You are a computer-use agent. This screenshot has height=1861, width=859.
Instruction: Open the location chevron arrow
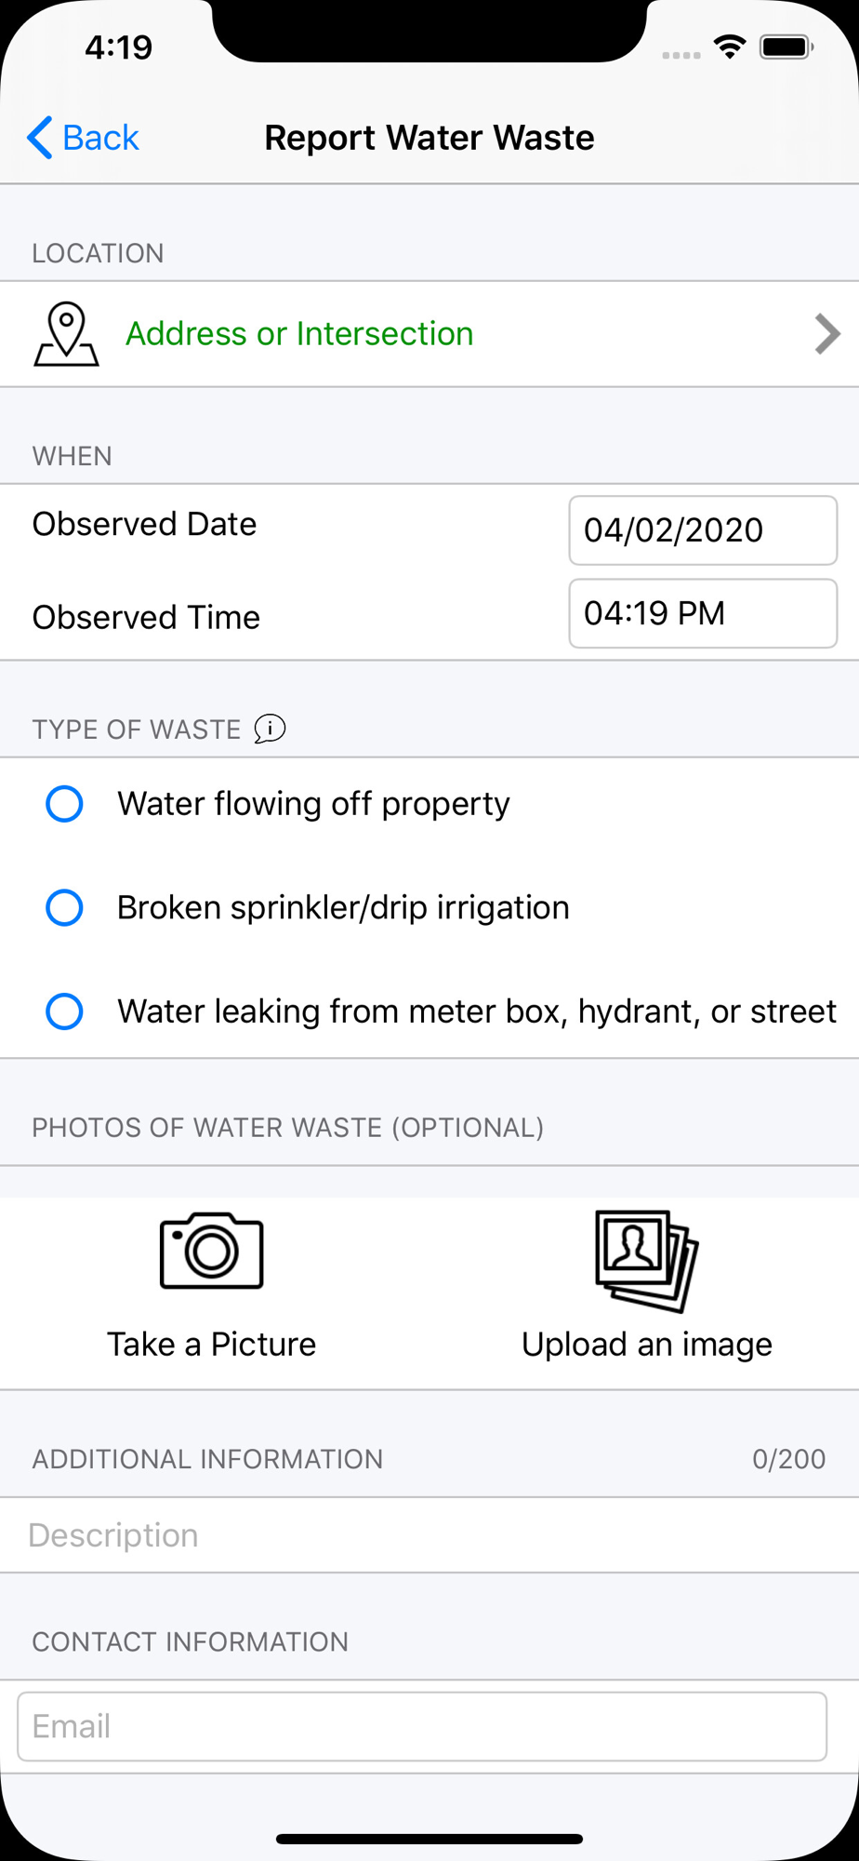(x=826, y=334)
